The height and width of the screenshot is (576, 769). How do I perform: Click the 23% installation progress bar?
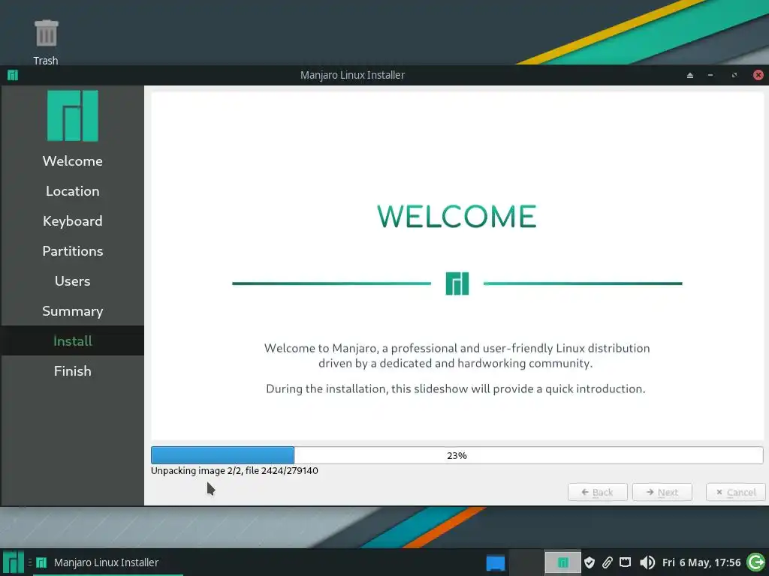(457, 455)
